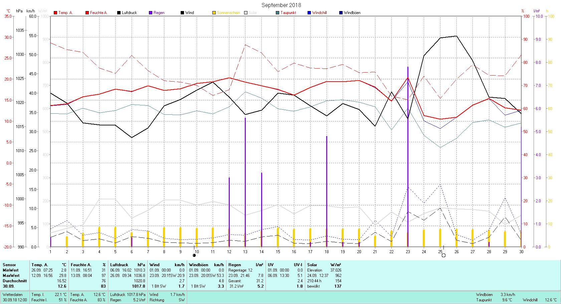
Task: Select maximum temperature value "29.8"
Action: tap(63, 276)
